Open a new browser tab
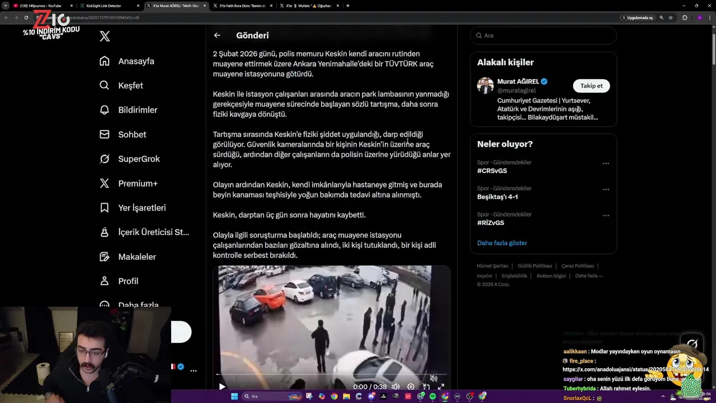 pyautogui.click(x=348, y=6)
